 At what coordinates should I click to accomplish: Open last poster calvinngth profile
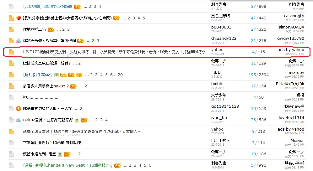294,16
